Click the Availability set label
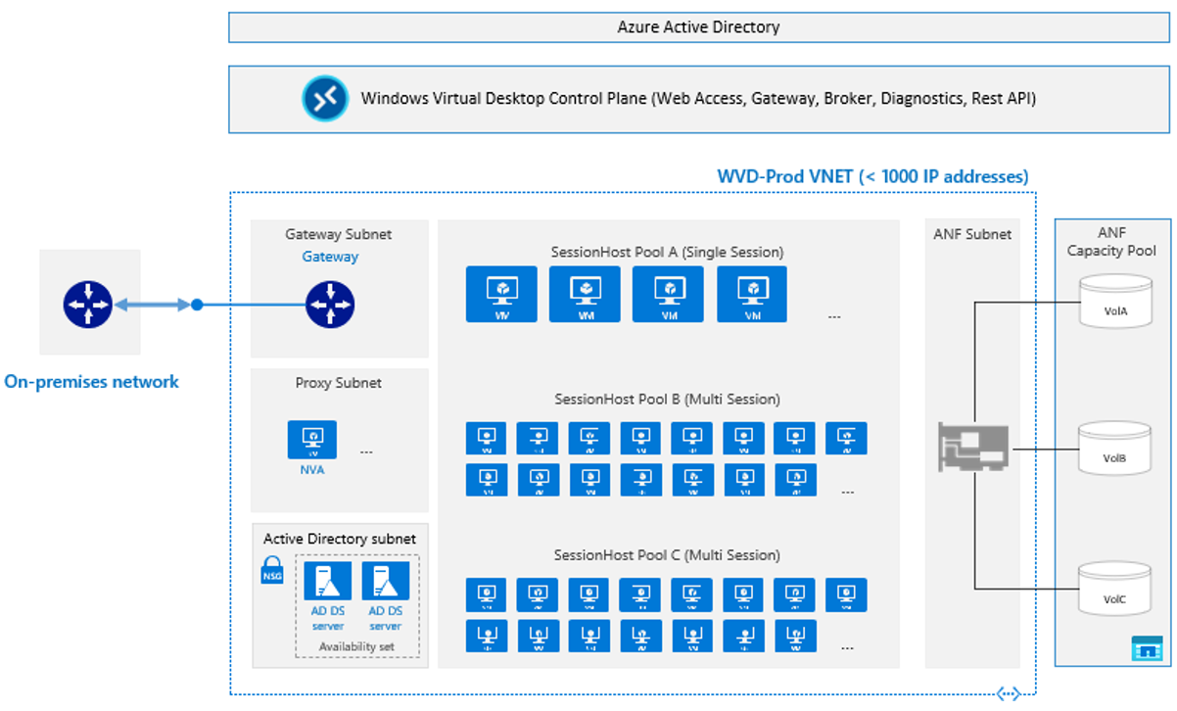Image resolution: width=1177 pixels, height=711 pixels. coord(356,646)
